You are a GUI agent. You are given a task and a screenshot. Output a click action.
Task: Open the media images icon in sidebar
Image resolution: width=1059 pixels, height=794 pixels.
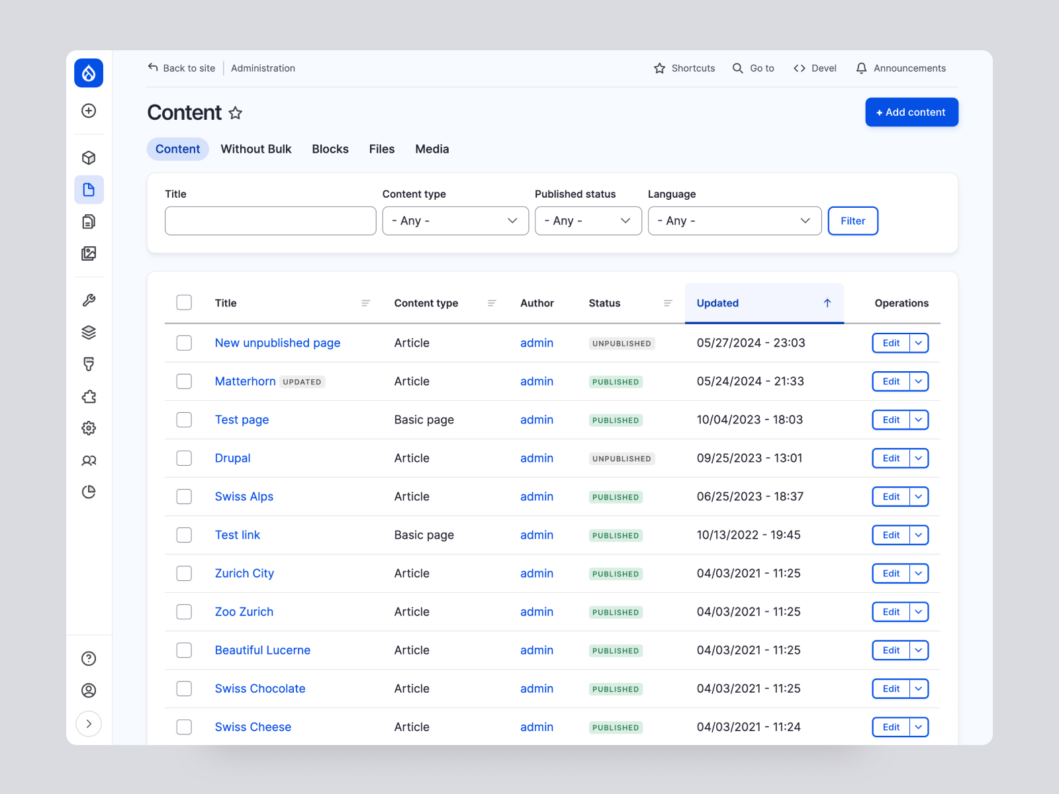(x=89, y=253)
